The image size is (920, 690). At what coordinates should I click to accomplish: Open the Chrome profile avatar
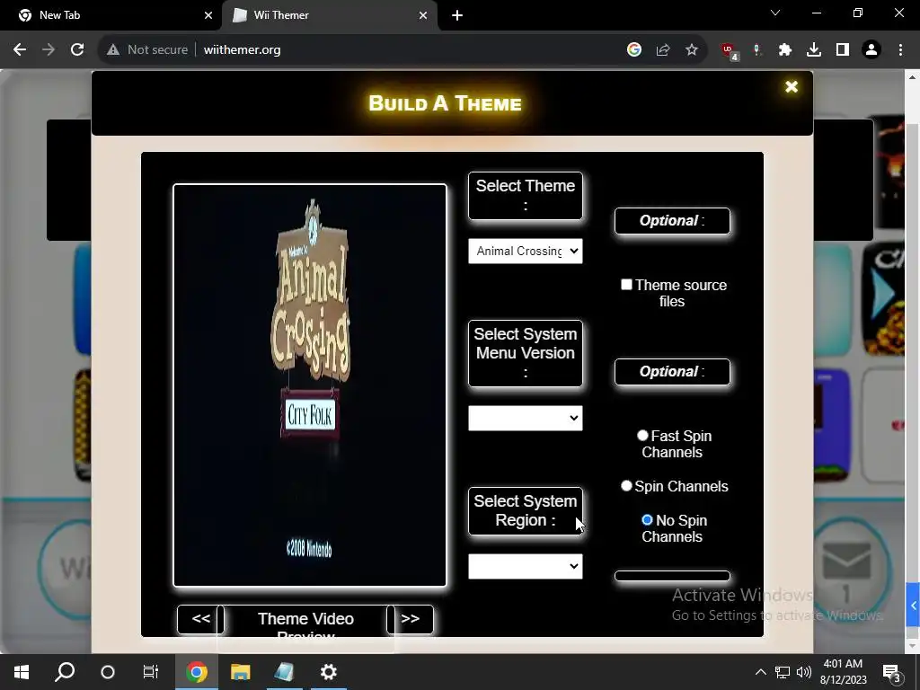(871, 50)
